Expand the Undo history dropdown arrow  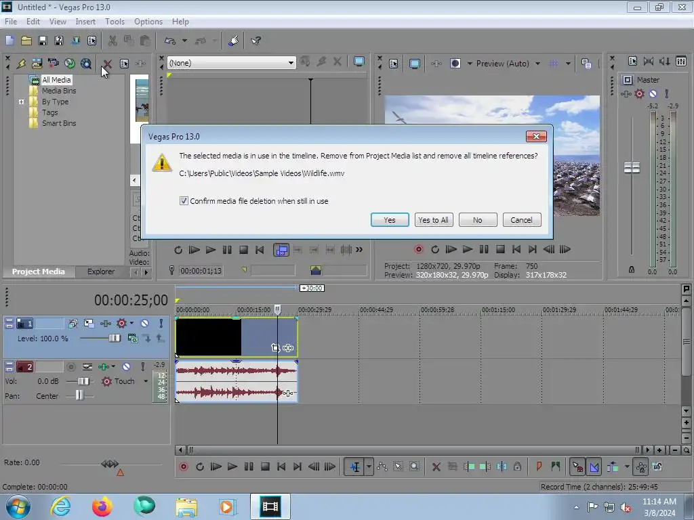click(184, 41)
